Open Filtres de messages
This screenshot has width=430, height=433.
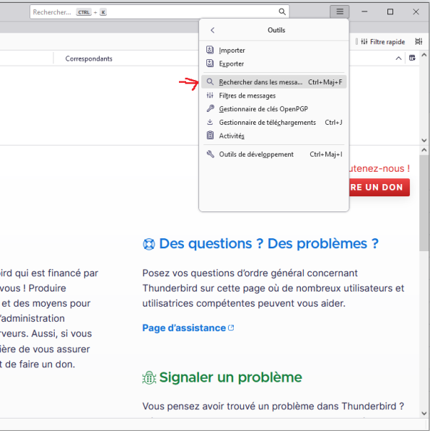pyautogui.click(x=273, y=95)
